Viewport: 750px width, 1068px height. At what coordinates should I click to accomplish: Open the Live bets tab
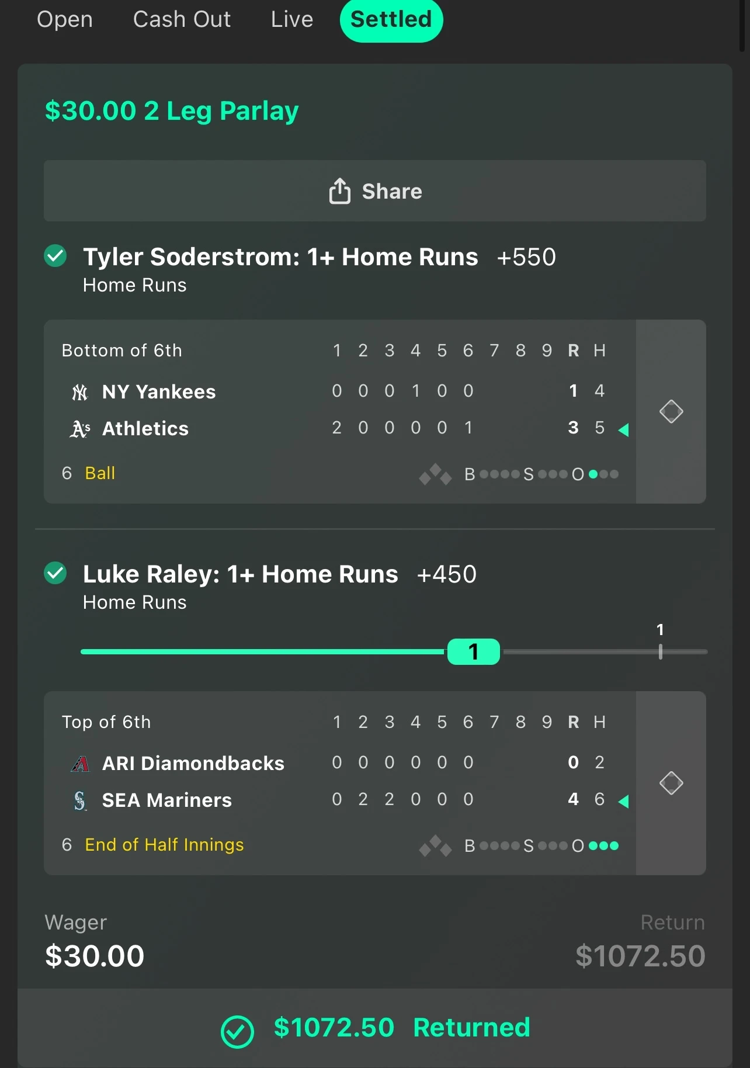pos(292,19)
